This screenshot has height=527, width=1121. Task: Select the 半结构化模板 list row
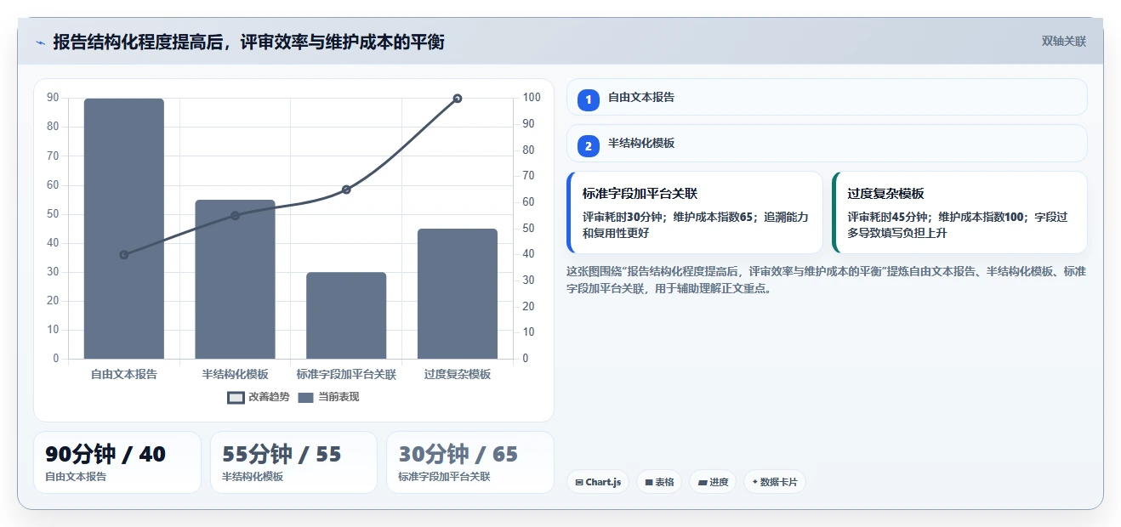point(827,143)
